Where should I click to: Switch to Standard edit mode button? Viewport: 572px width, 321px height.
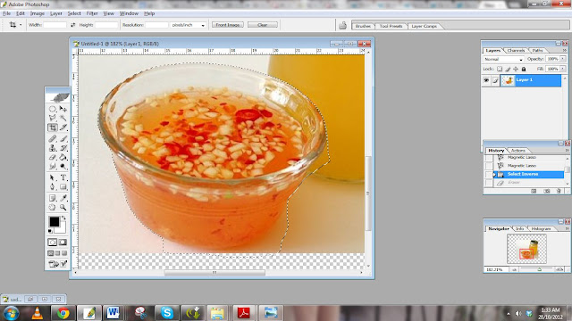[53, 242]
